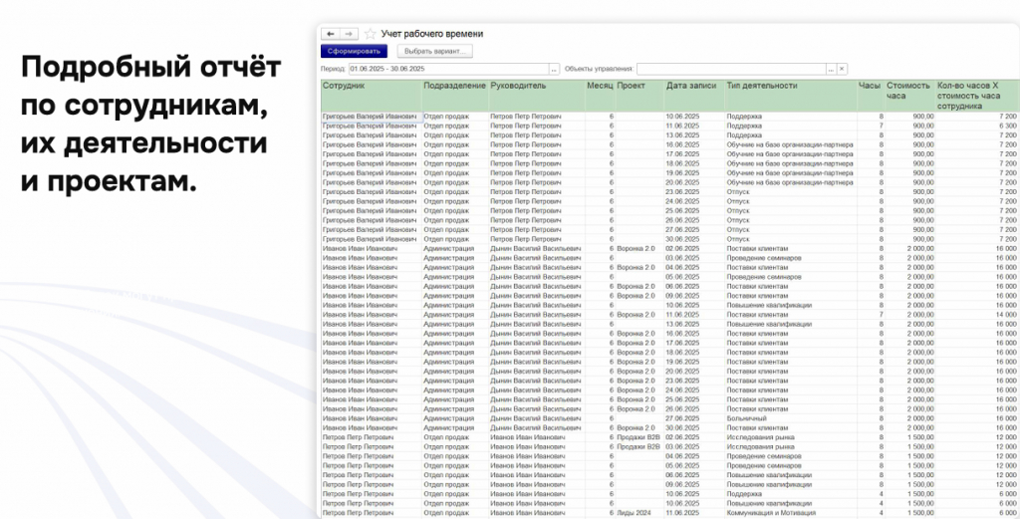Click the 14 000 total value cell
This screenshot has height=519, width=1020.
pos(1004,314)
